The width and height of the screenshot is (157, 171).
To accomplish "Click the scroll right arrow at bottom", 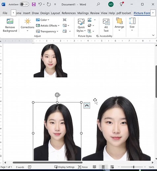I will [153, 162].
